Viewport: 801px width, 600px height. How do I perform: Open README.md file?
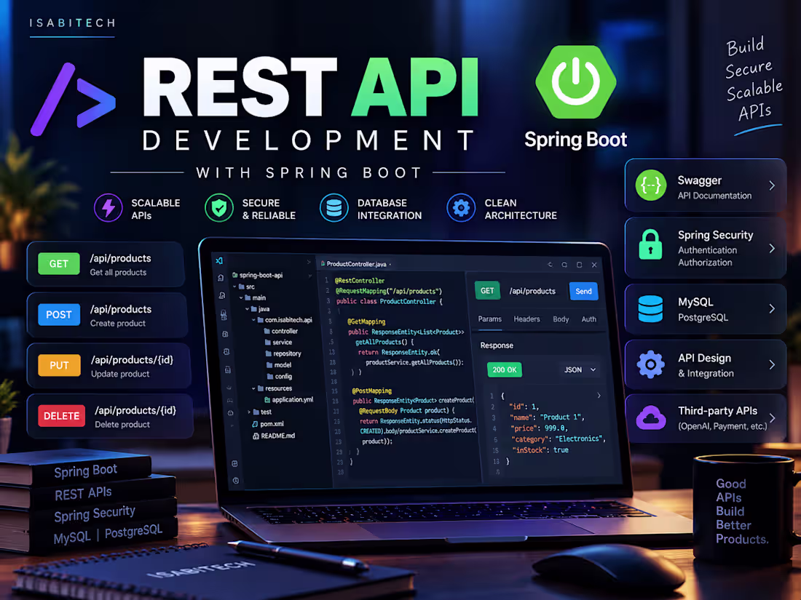coord(274,436)
